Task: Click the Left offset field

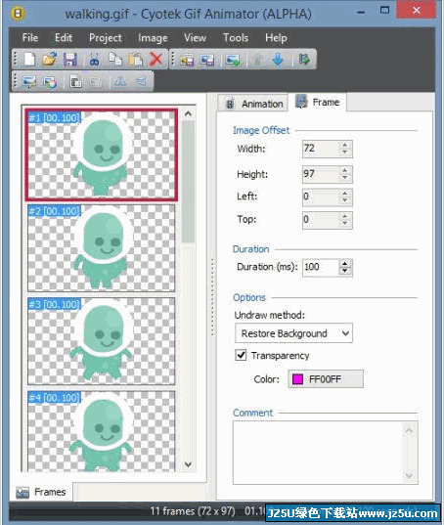Action: pos(321,197)
